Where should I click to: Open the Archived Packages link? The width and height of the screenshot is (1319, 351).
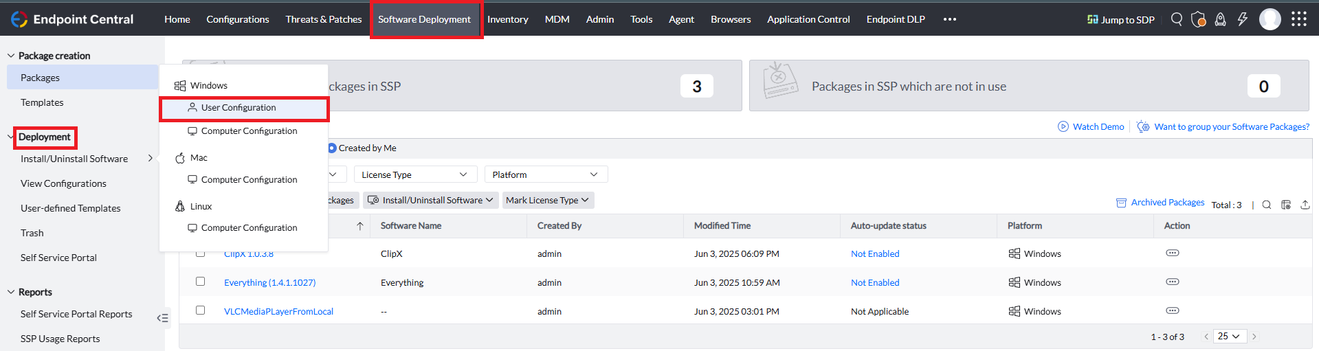pyautogui.click(x=1167, y=203)
